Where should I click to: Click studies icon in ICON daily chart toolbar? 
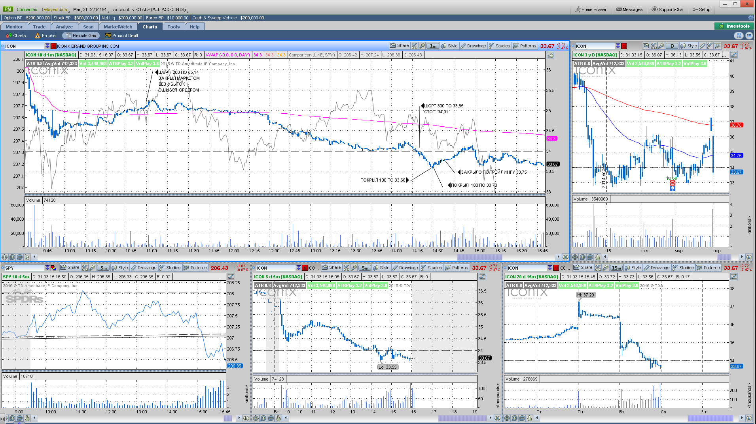(710, 46)
